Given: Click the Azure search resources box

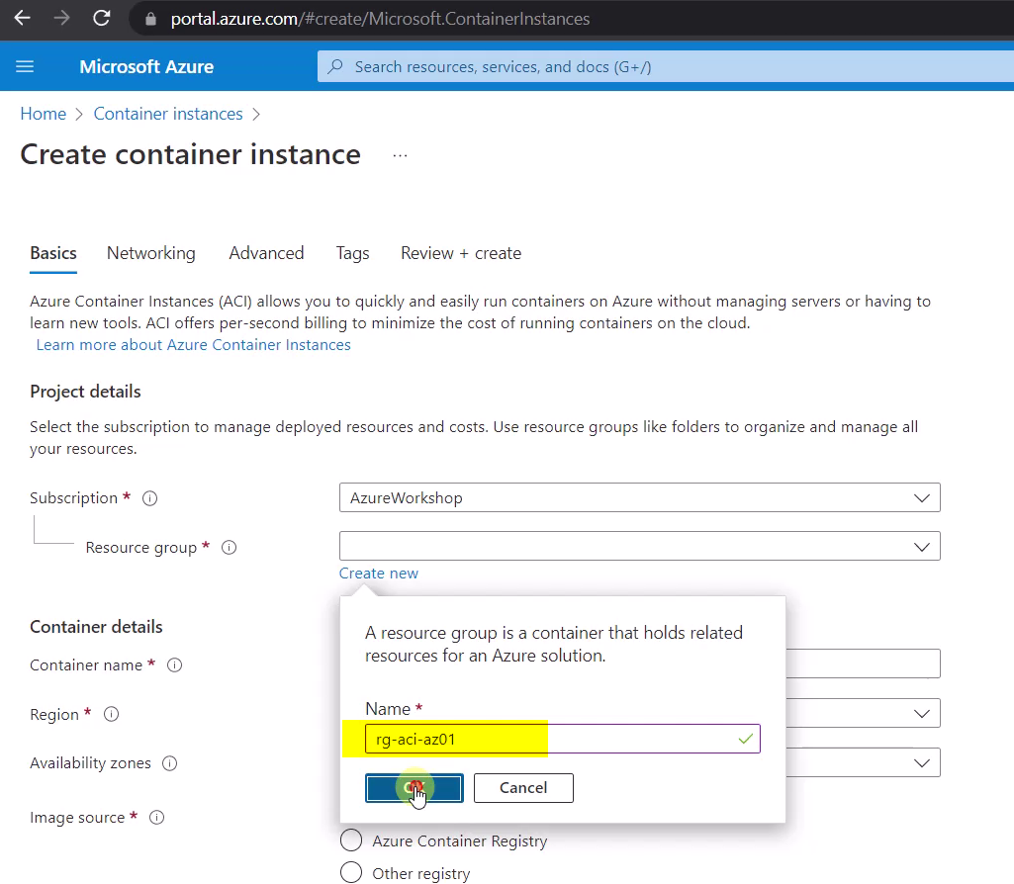Looking at the screenshot, I should point(666,66).
